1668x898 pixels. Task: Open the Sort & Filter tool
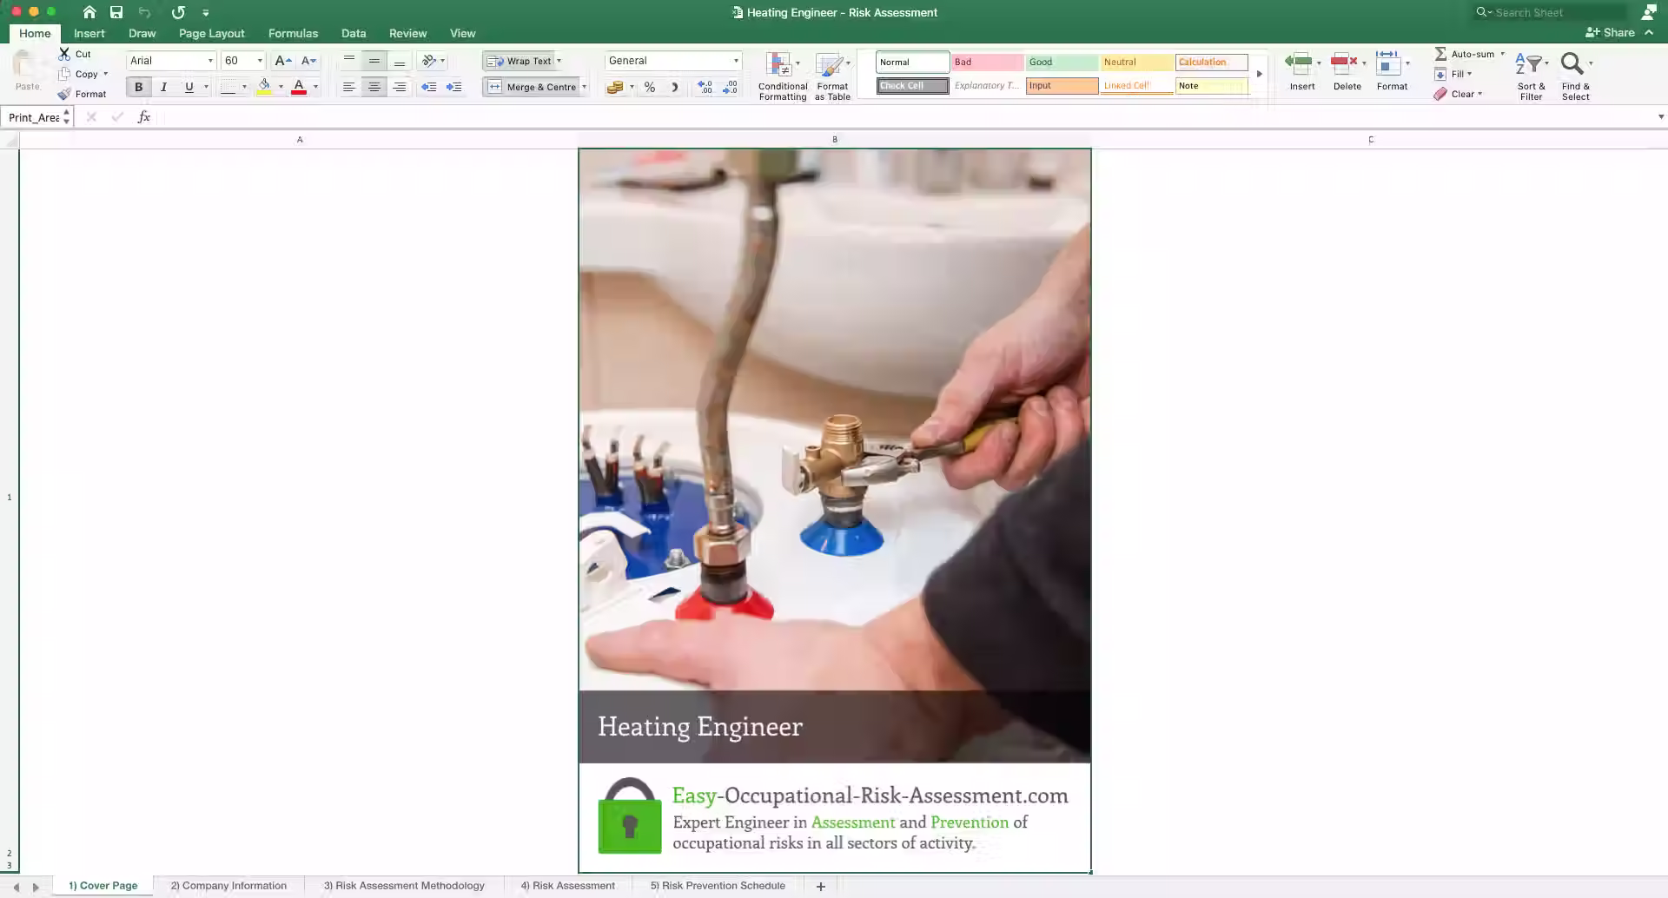click(1530, 74)
